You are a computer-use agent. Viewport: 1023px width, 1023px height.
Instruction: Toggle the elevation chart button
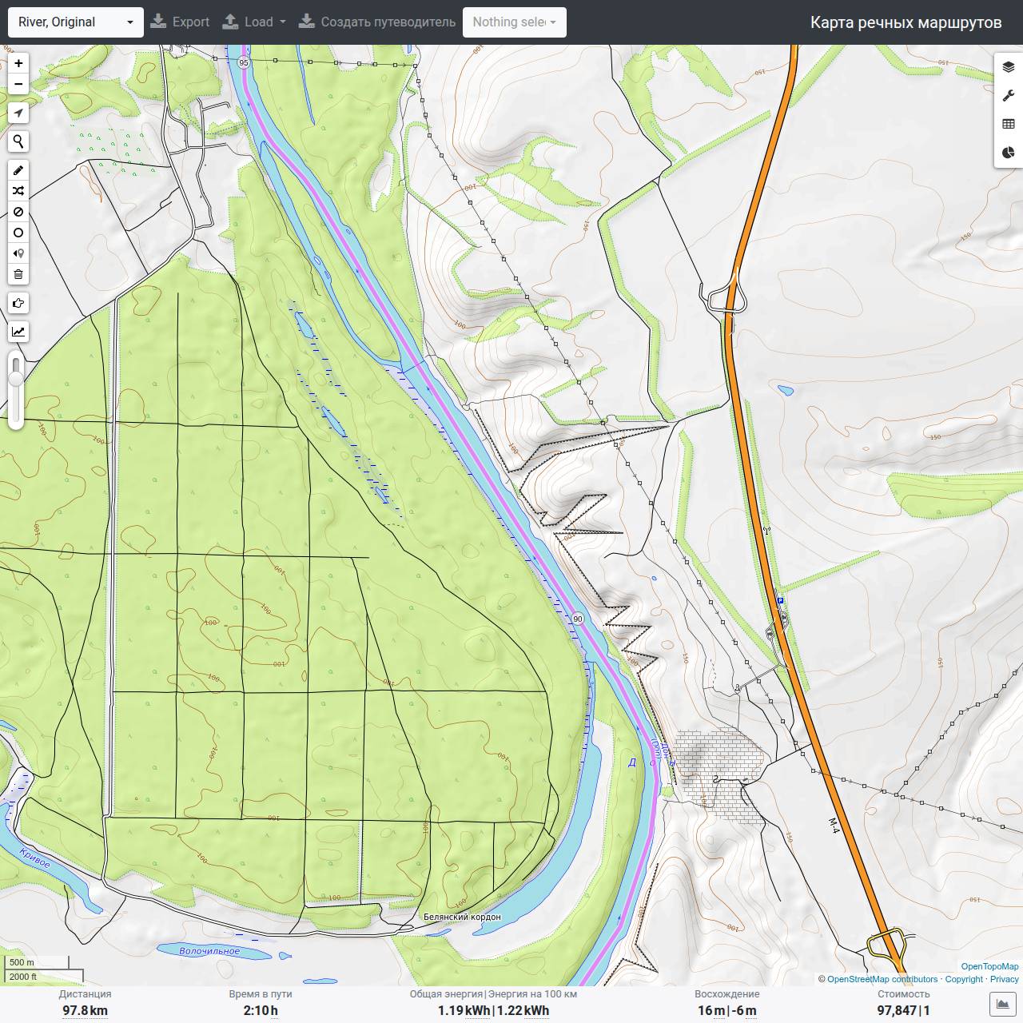pos(1002,1004)
